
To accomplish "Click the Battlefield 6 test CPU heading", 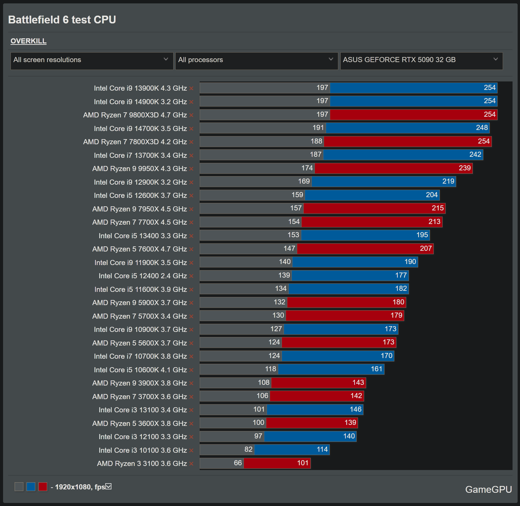I will [x=62, y=20].
